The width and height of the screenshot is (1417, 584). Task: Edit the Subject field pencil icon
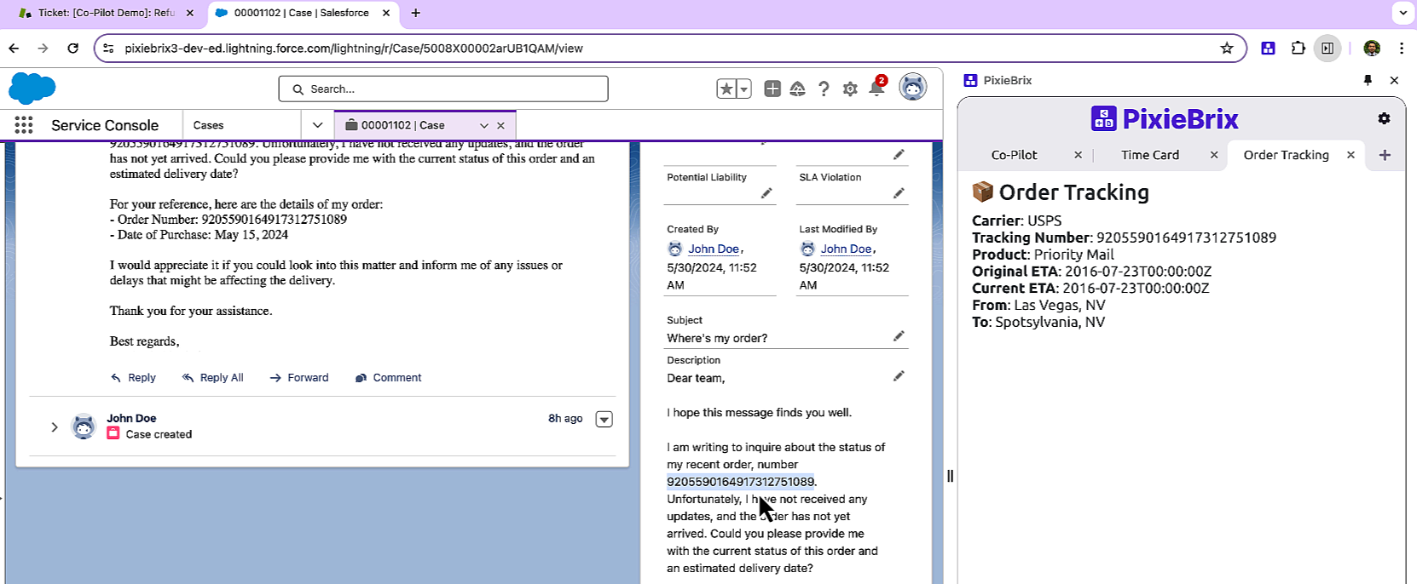tap(899, 336)
